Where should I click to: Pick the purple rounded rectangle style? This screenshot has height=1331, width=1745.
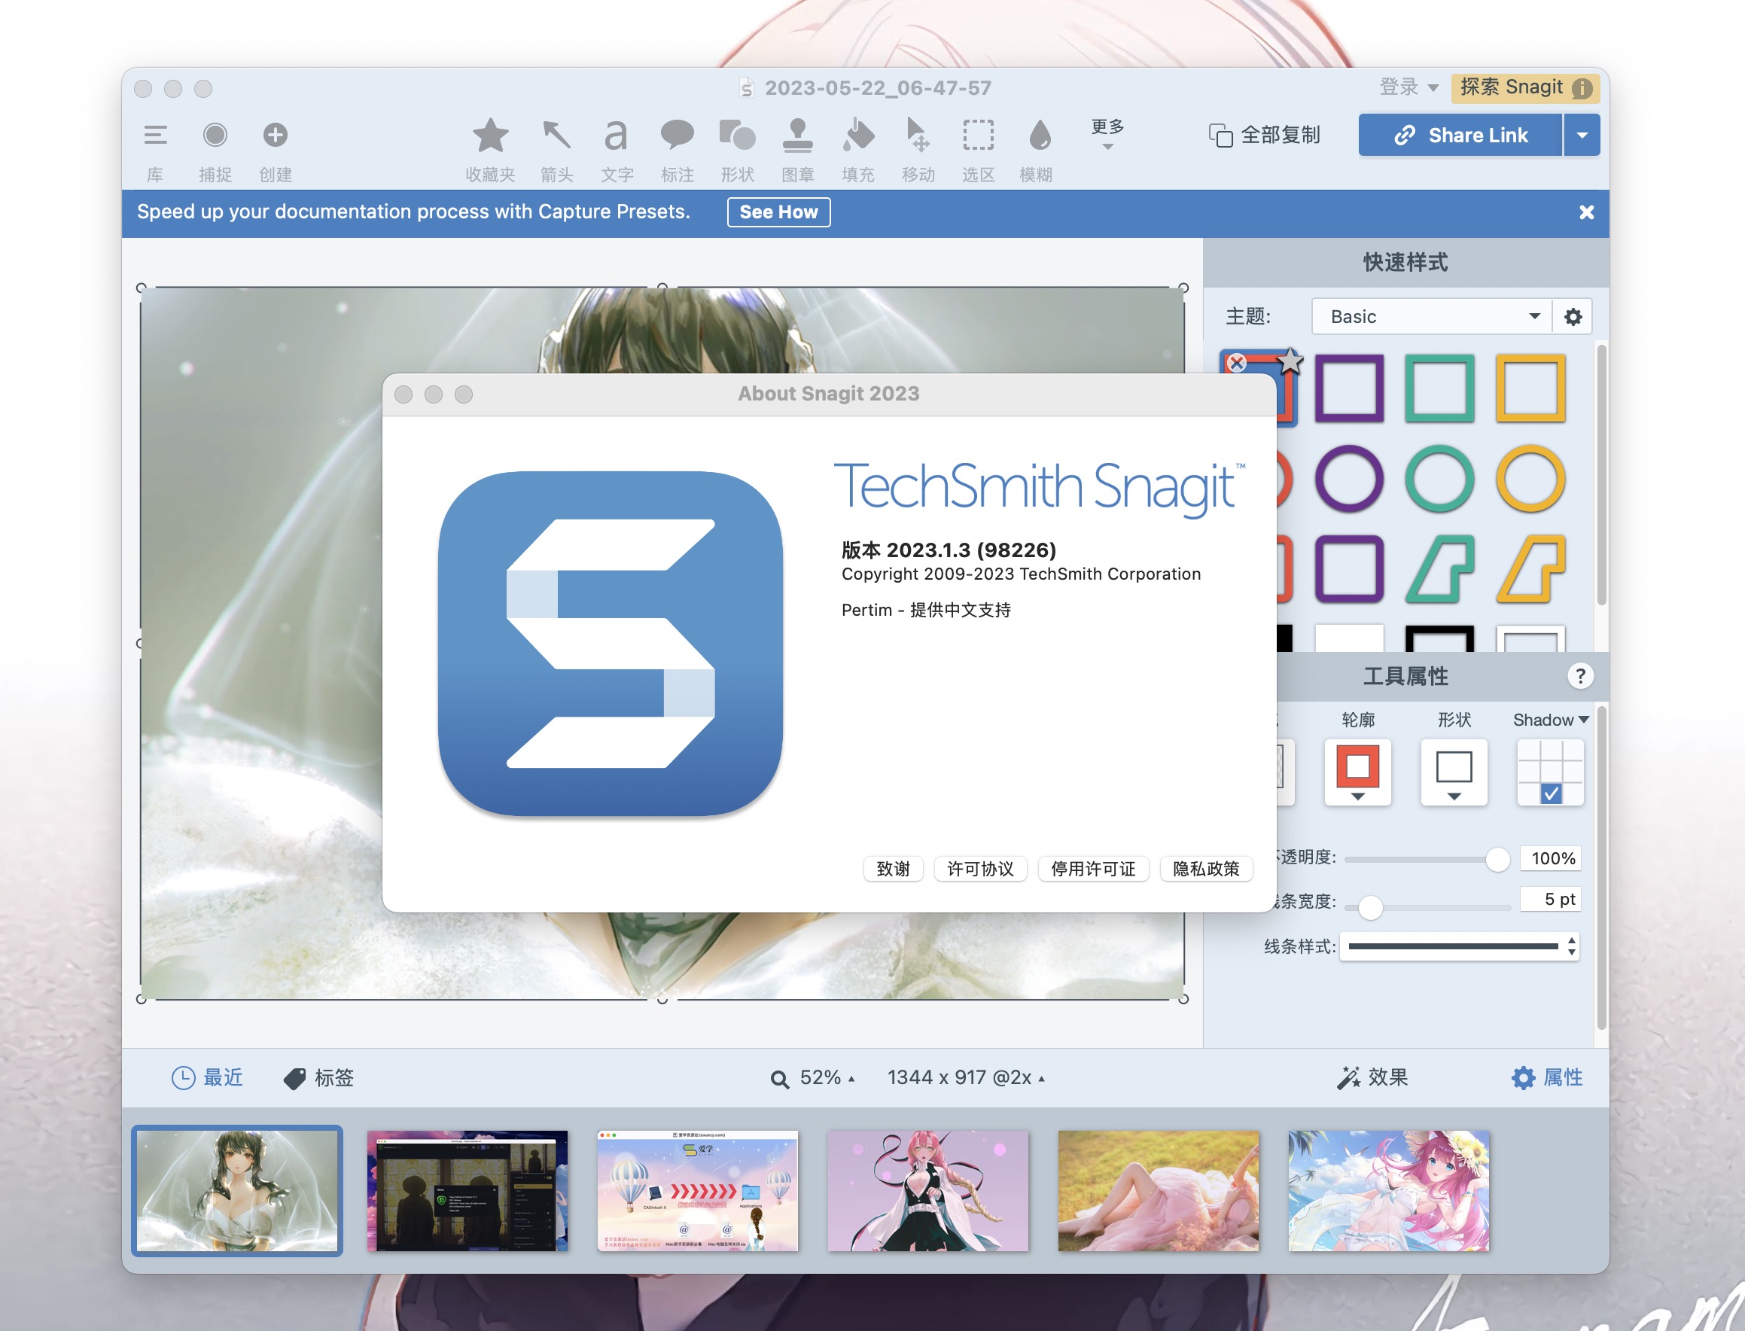click(x=1349, y=569)
